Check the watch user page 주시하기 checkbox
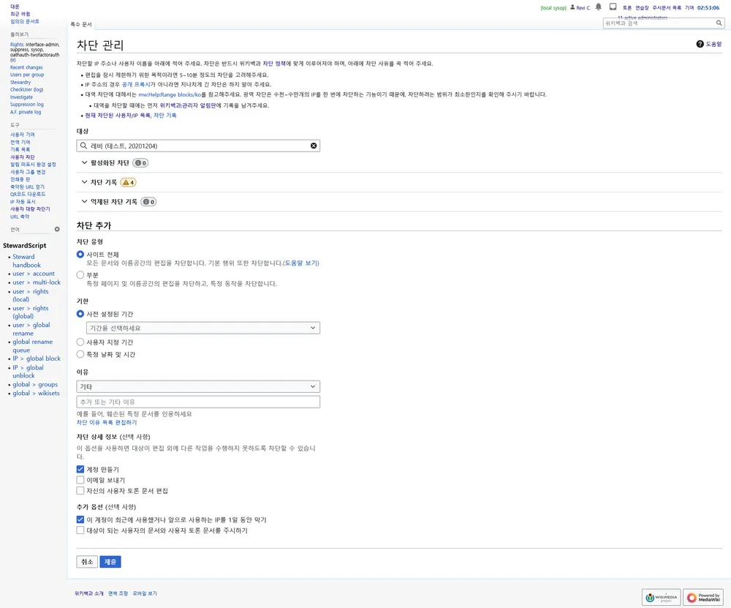Screen dimensions: 731x608 (x=80, y=530)
